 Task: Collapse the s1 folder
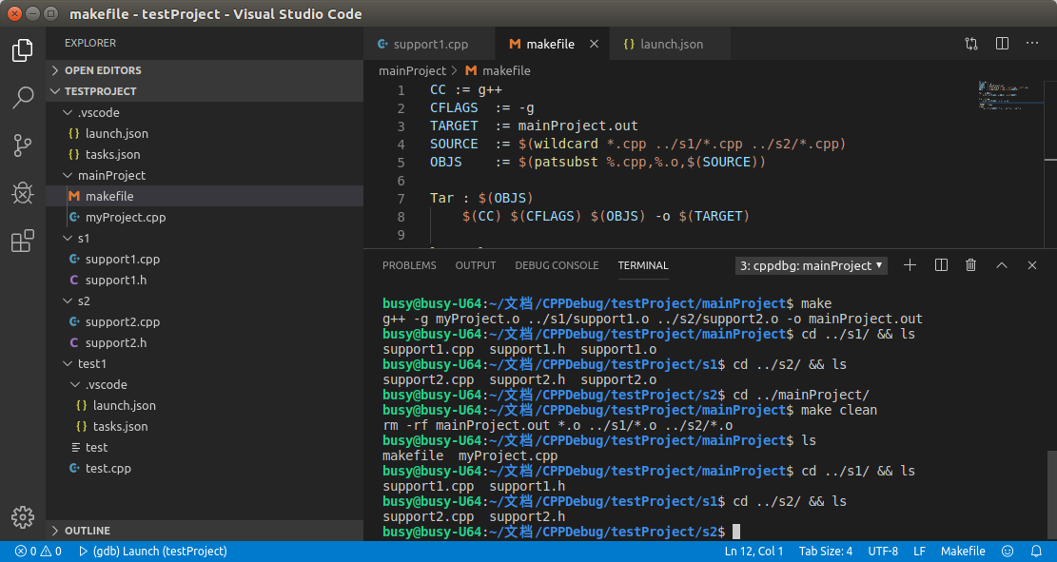205,238
